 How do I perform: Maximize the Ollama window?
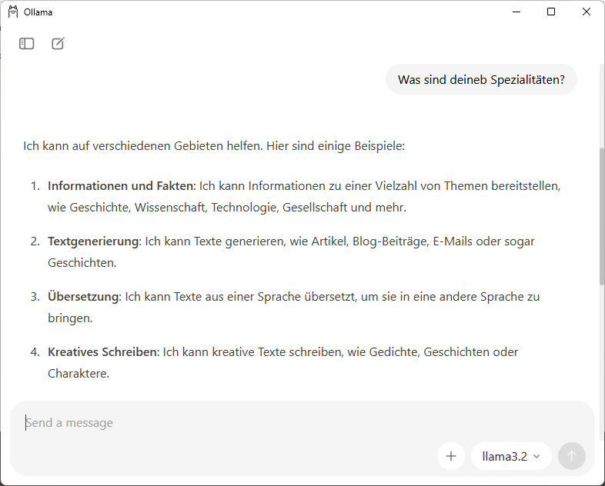(551, 12)
